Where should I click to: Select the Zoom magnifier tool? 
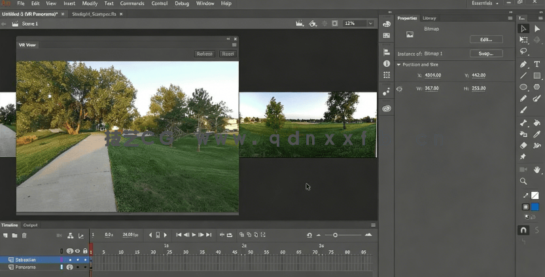point(523,181)
